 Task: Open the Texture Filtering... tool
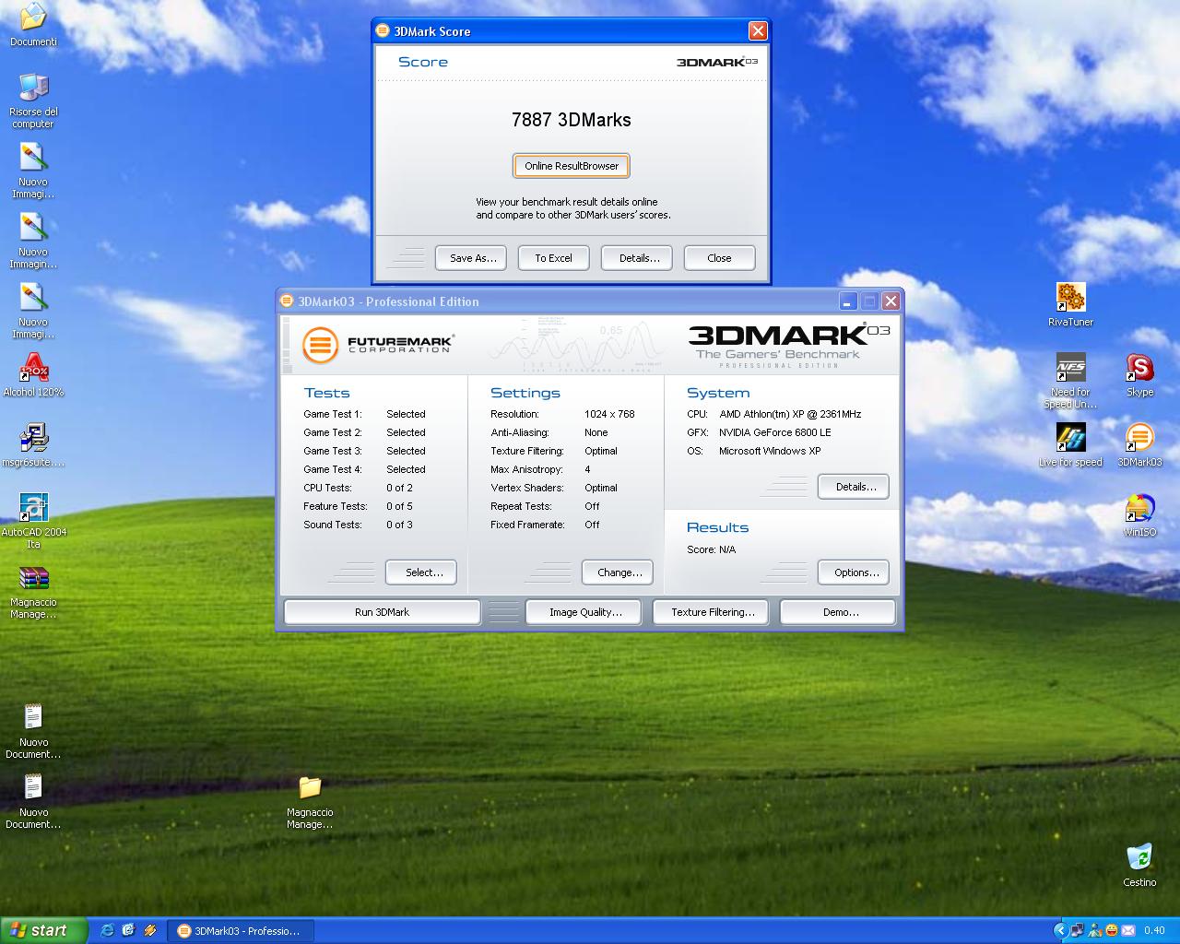(713, 612)
